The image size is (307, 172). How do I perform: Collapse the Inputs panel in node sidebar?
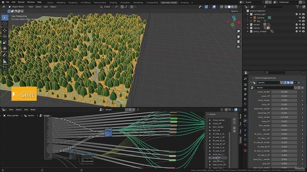(x=208, y=114)
